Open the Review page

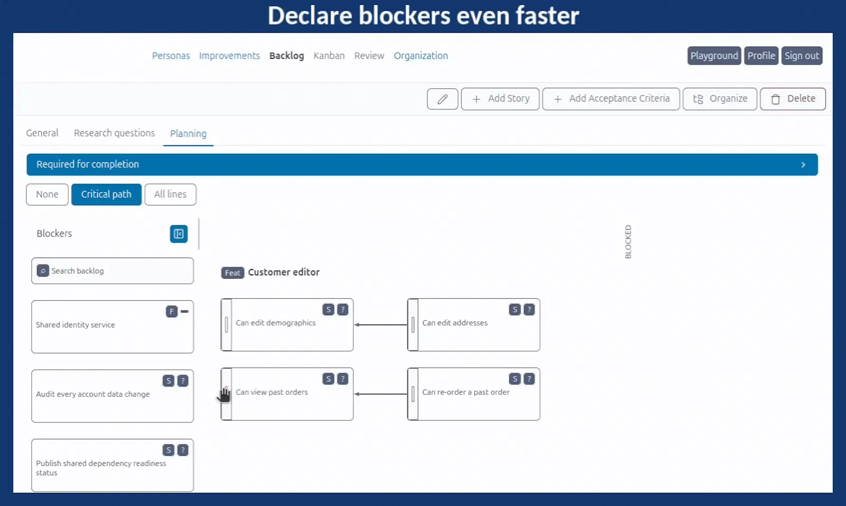tap(369, 56)
